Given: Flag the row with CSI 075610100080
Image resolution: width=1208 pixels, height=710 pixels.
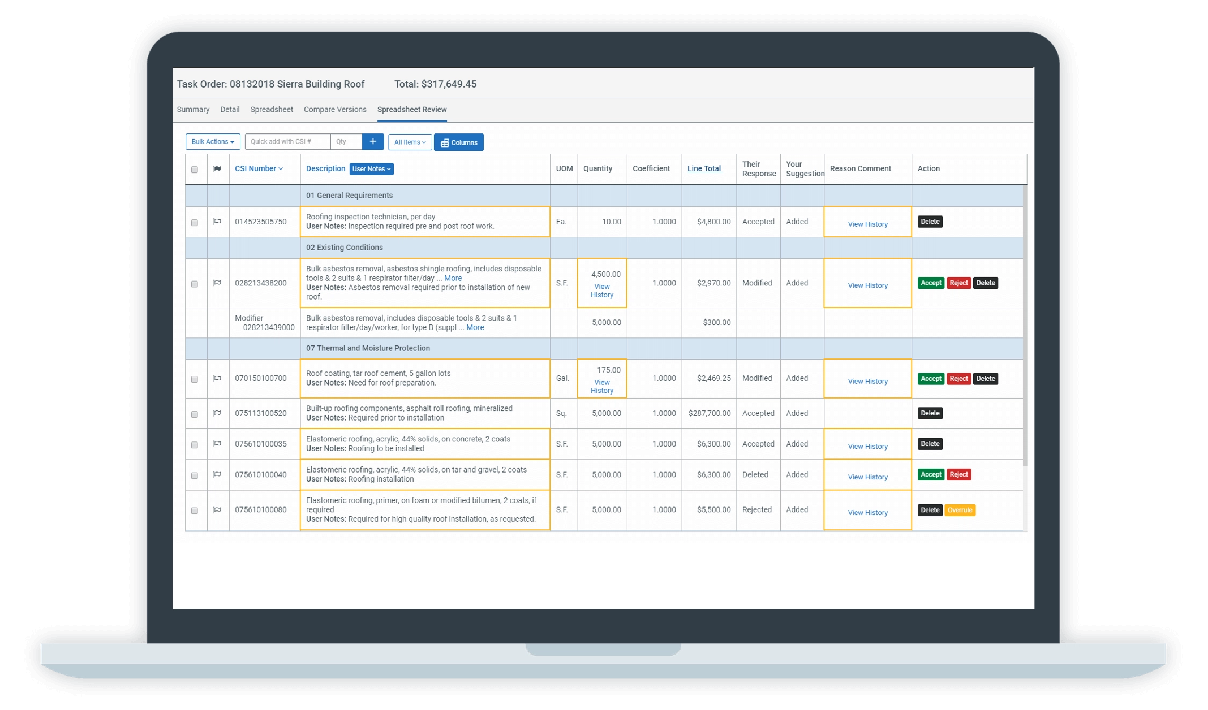Looking at the screenshot, I should 217,510.
